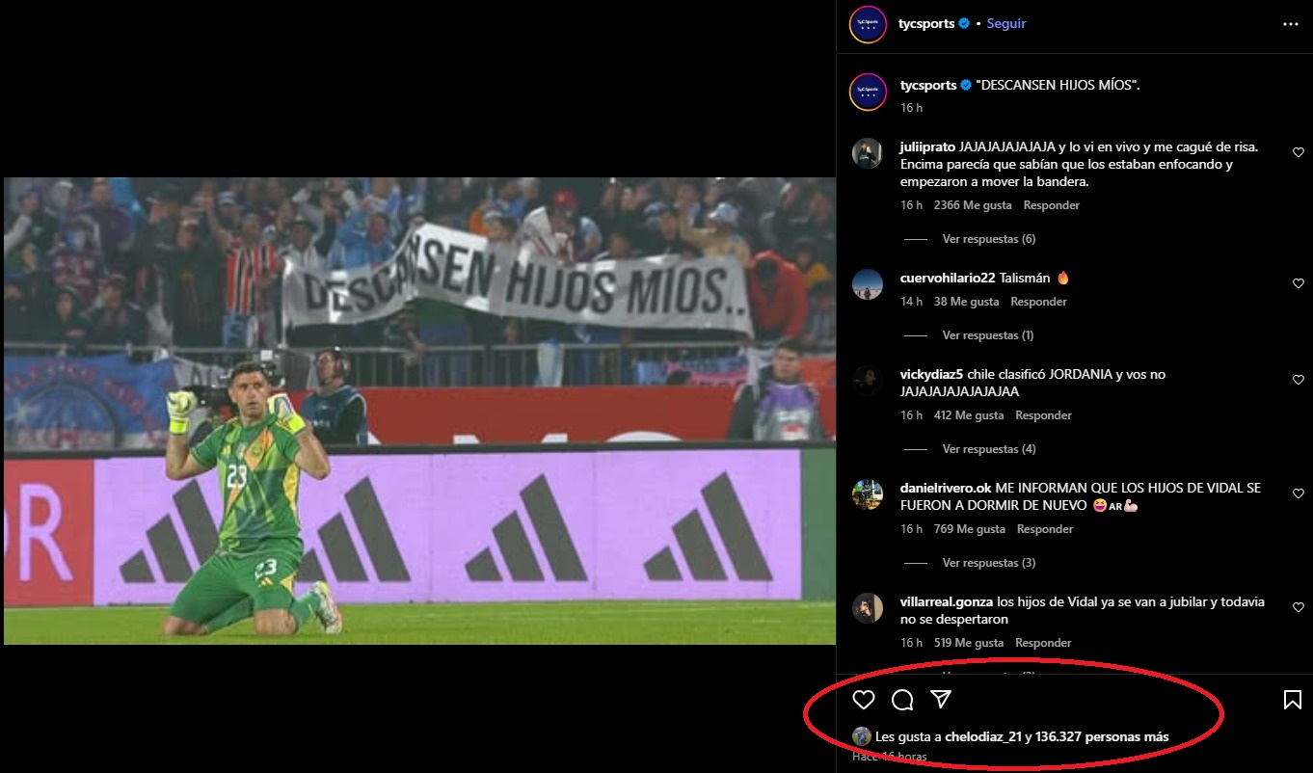
Task: Like the post with heart icon
Action: tap(864, 700)
